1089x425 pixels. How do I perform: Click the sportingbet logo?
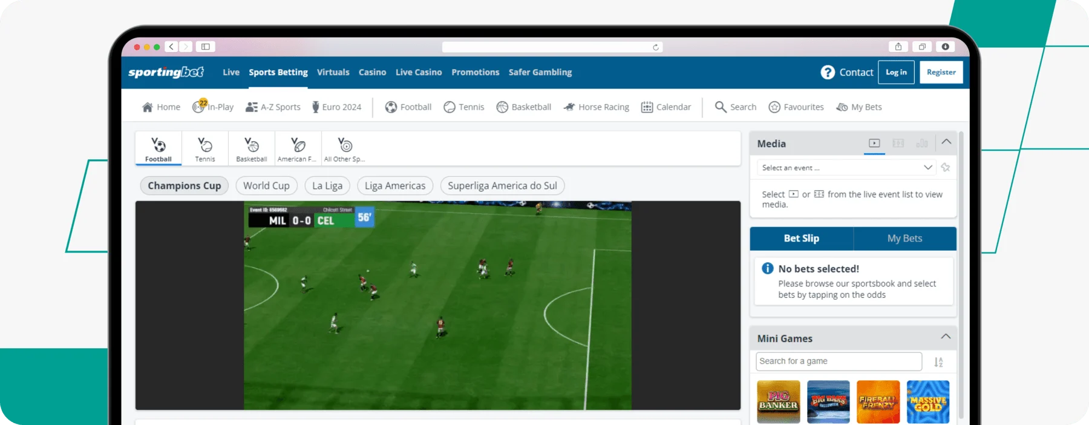point(166,72)
